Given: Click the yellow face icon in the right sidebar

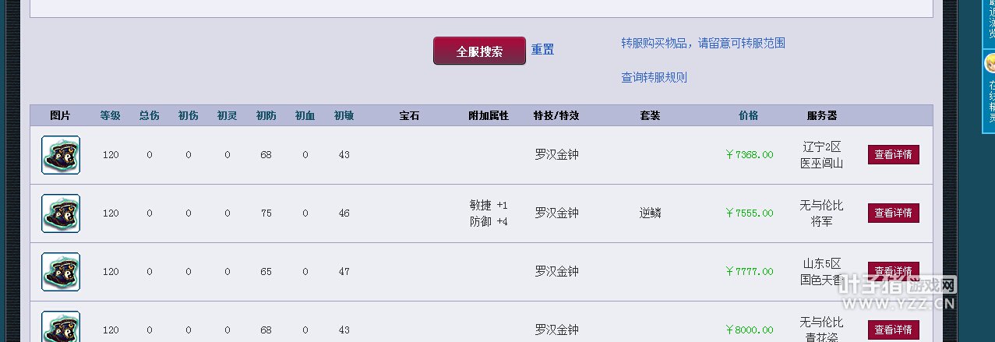Looking at the screenshot, I should [x=990, y=62].
